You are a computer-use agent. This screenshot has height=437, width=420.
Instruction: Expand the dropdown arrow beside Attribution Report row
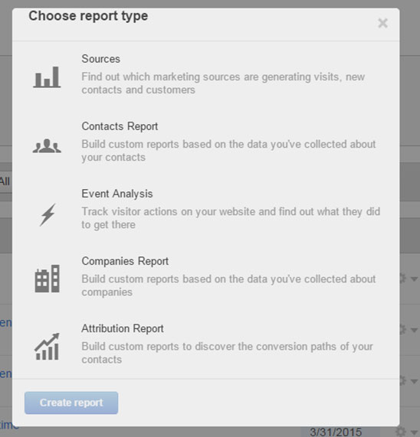click(414, 330)
